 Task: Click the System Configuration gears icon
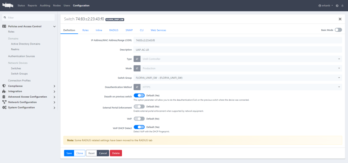tap(4, 108)
